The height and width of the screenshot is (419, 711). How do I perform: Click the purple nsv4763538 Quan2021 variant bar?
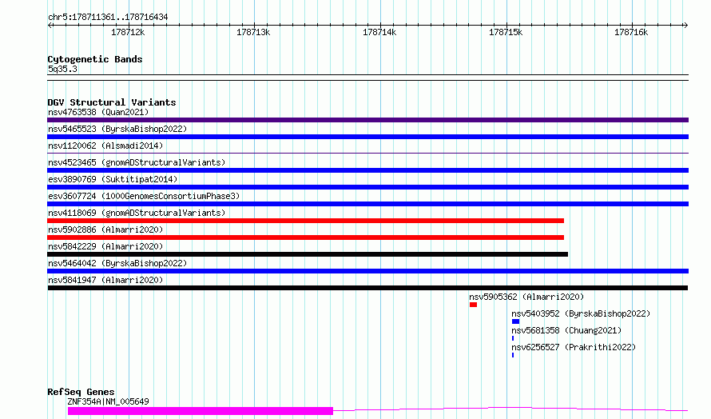(367, 120)
